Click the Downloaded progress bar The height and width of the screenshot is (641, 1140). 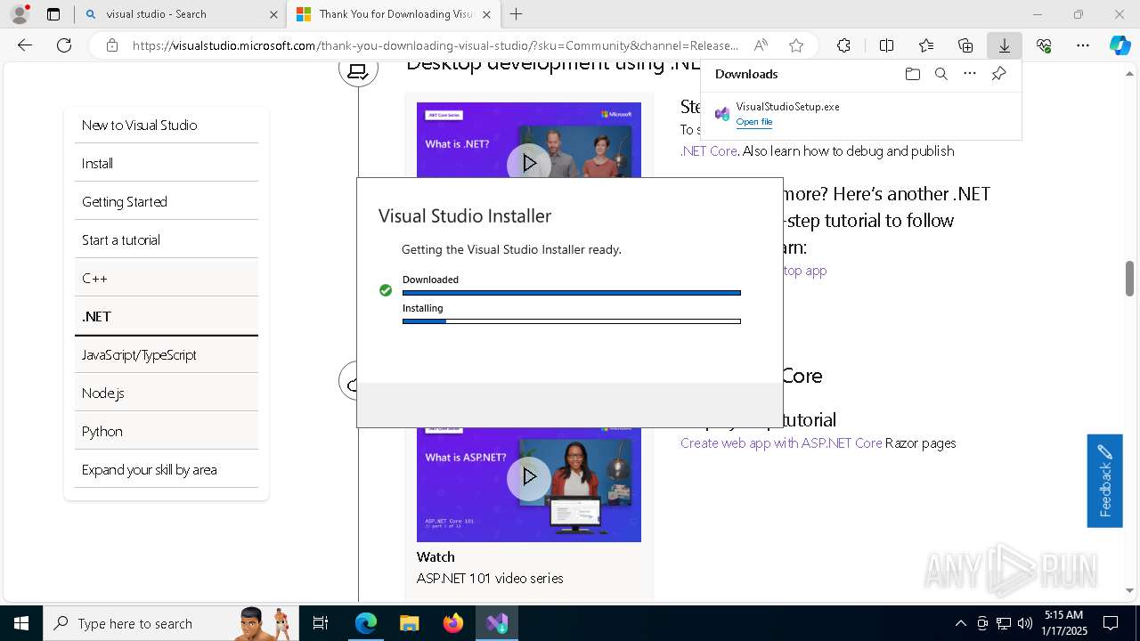571,292
